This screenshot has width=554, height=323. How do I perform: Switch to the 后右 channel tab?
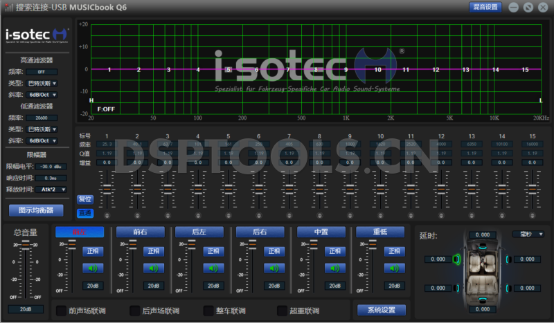click(260, 232)
